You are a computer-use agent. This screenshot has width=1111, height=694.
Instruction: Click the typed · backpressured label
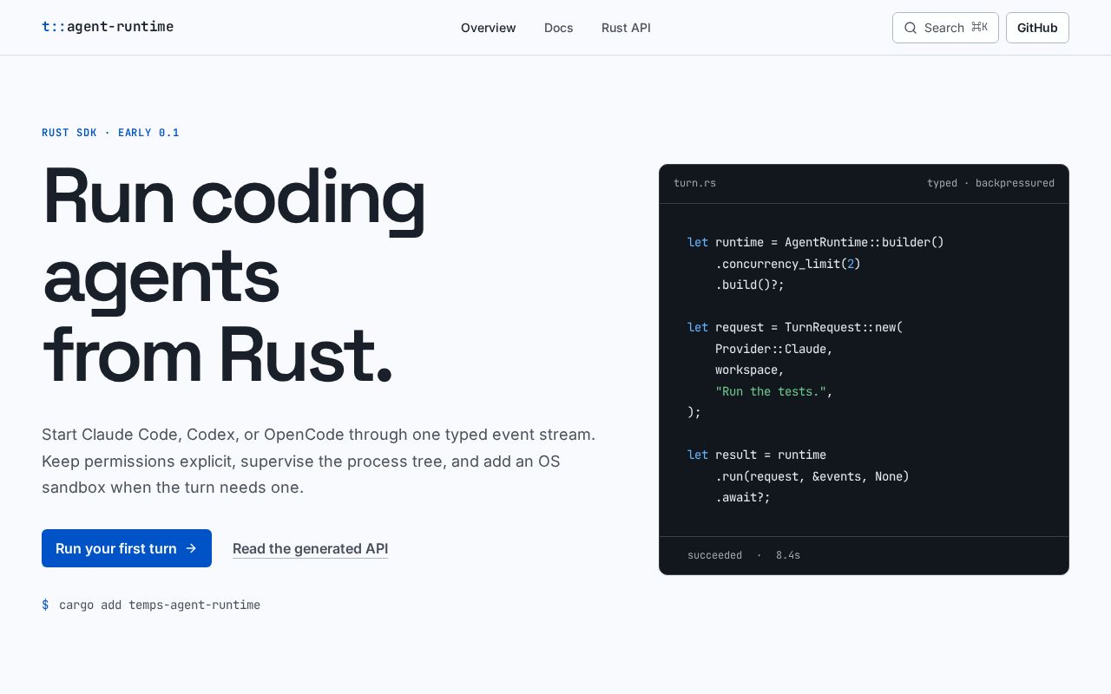990,183
